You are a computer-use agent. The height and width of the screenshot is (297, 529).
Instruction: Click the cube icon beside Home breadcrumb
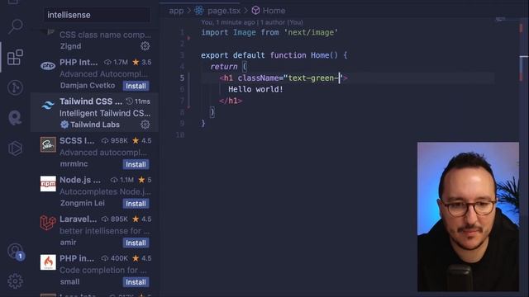(255, 11)
